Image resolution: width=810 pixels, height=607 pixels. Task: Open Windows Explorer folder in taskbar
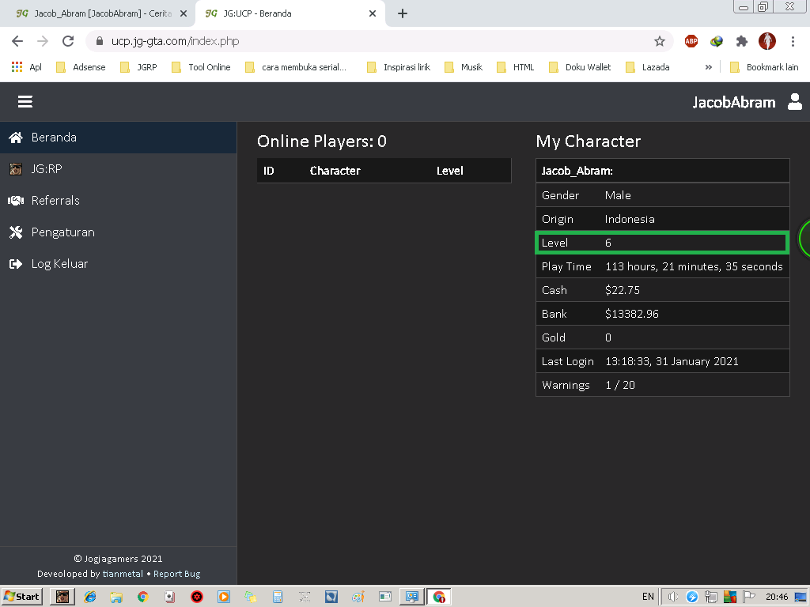pos(116,597)
